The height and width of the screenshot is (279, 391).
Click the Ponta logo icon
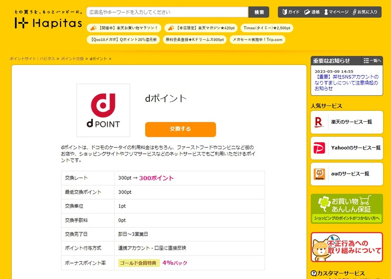pyautogui.click(x=319, y=174)
